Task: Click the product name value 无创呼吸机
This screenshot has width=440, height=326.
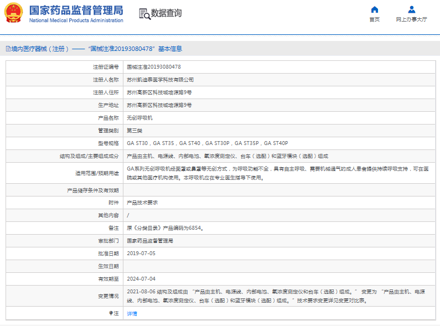Action: click(139, 118)
